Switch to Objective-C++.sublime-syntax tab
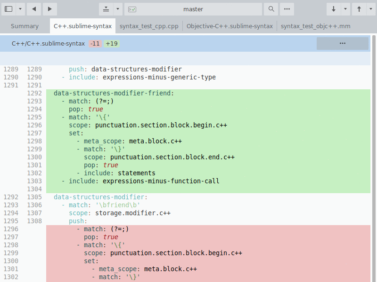Image resolution: width=377 pixels, height=282 pixels. 229,26
